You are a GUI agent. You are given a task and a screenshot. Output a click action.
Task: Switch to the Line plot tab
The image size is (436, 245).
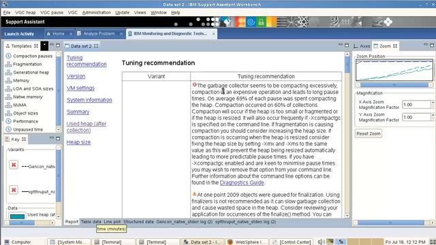pos(112,222)
